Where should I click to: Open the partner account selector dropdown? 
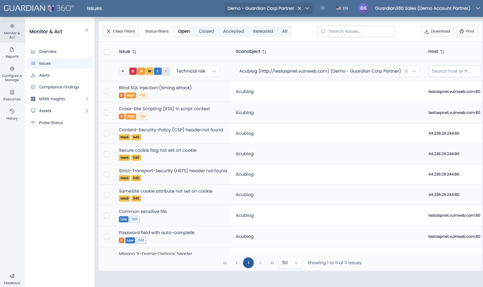click(x=307, y=8)
